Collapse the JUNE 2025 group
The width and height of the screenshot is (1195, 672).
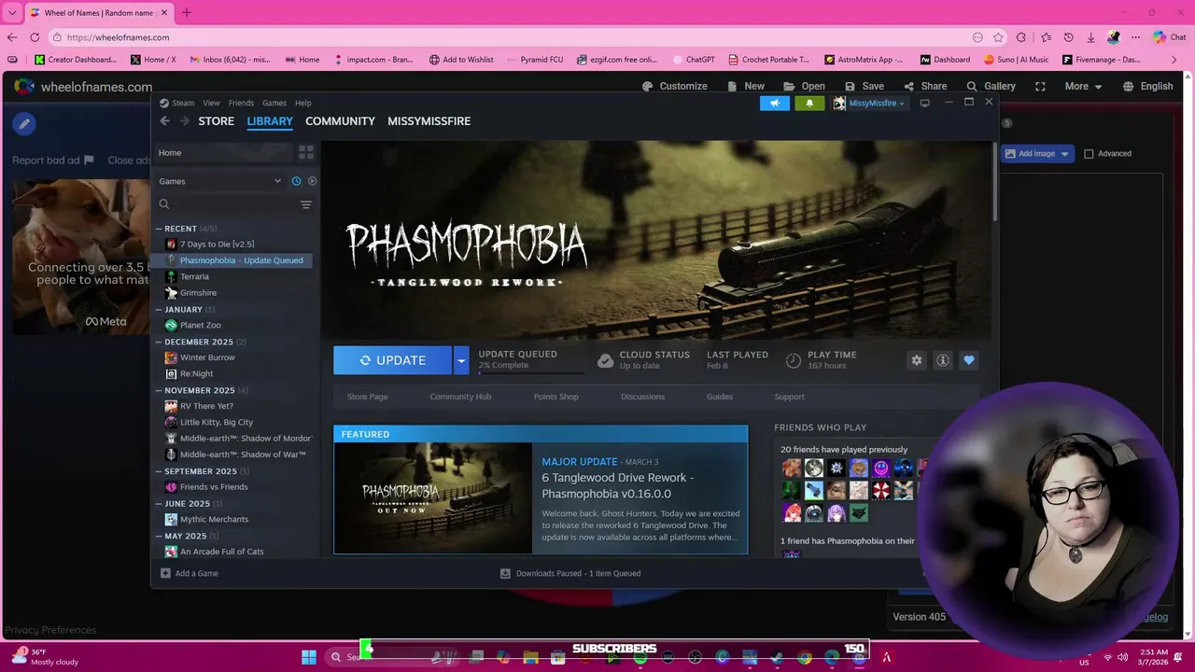coord(159,503)
